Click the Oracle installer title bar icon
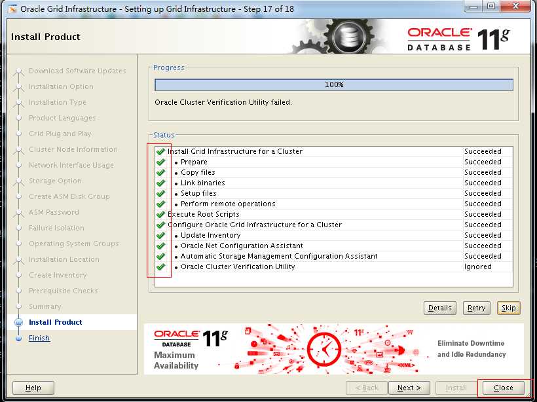Image resolution: width=537 pixels, height=402 pixels. (12, 9)
